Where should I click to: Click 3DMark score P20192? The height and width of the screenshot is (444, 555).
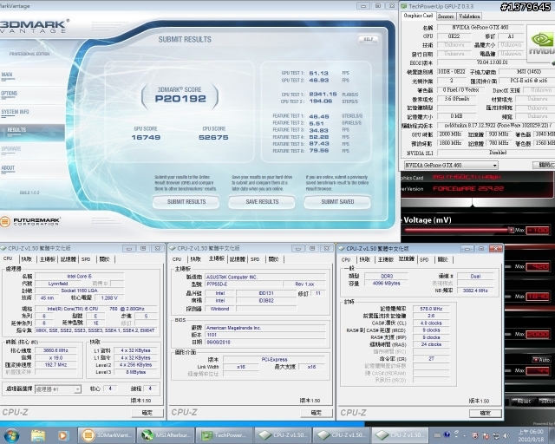180,99
